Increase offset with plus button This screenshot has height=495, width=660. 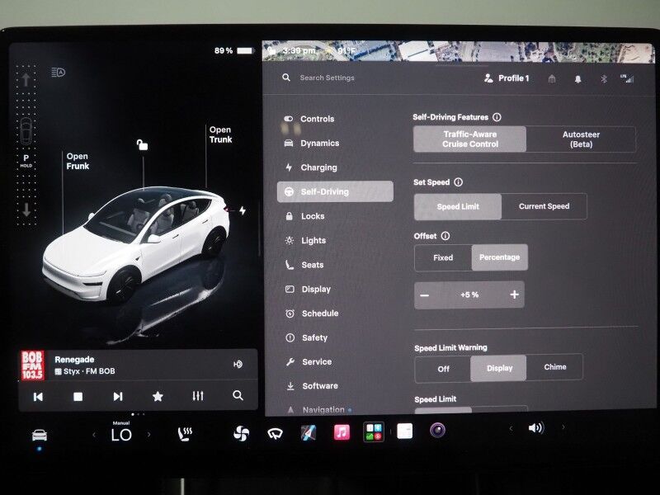(514, 295)
